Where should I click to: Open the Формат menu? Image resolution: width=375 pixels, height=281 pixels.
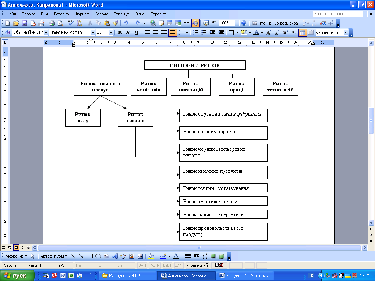82,14
